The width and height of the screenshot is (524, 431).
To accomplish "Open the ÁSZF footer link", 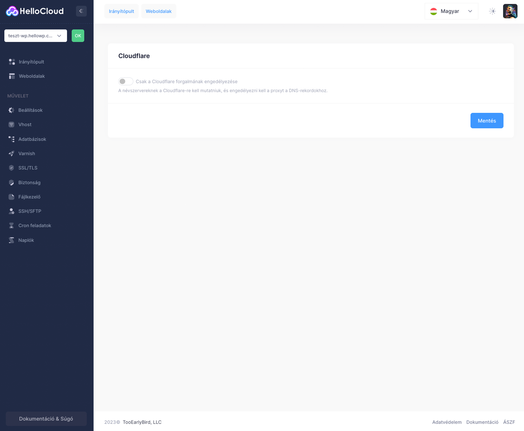I will (509, 422).
